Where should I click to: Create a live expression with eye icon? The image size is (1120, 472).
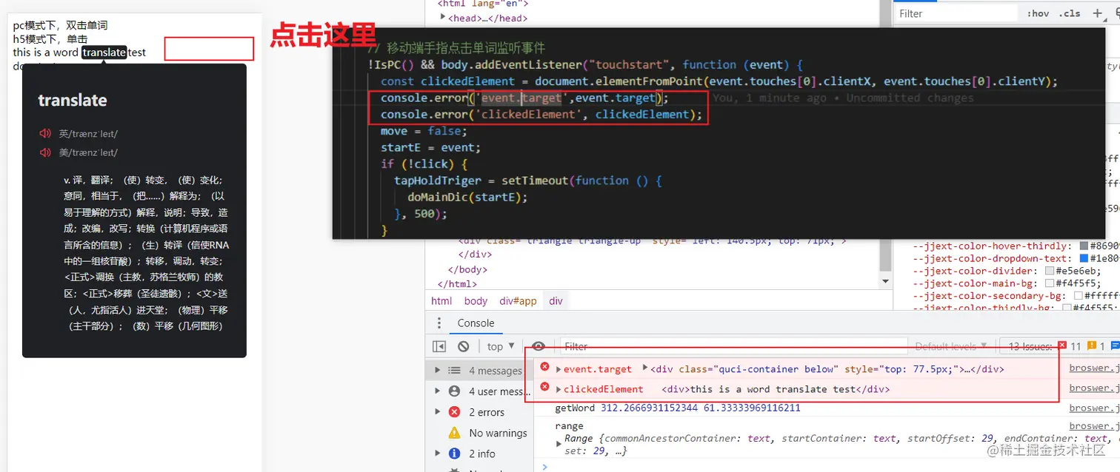pos(539,346)
